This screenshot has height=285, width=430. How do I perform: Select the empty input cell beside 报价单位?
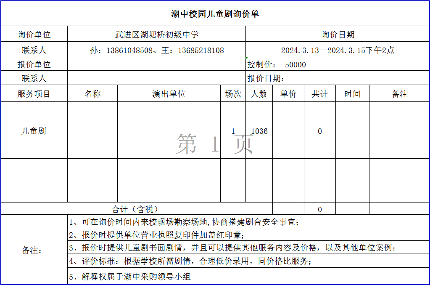coord(157,64)
